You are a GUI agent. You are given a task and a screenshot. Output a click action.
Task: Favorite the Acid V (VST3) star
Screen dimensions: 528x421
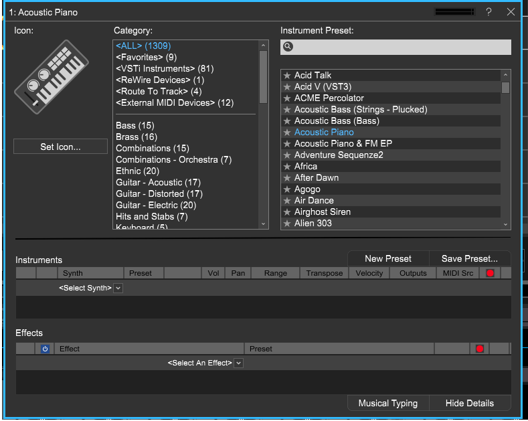[x=287, y=87]
